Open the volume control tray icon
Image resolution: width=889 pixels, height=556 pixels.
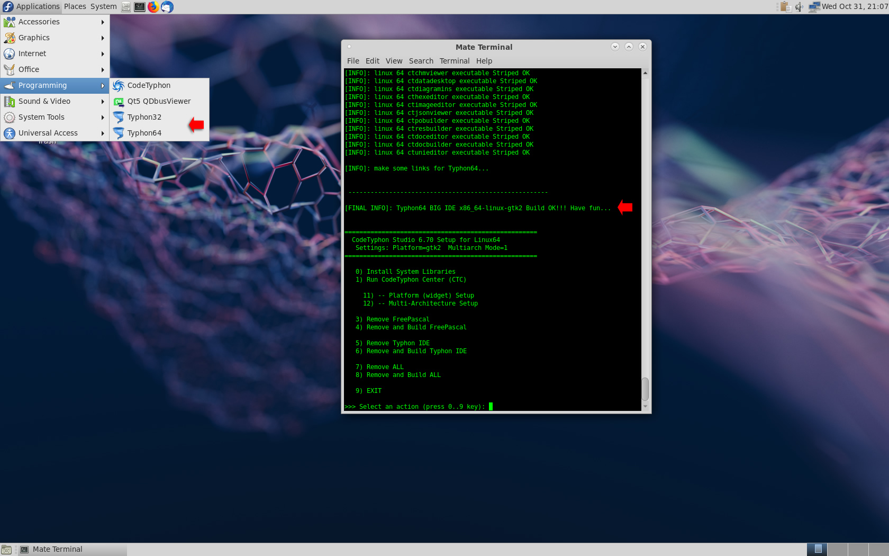799,7
